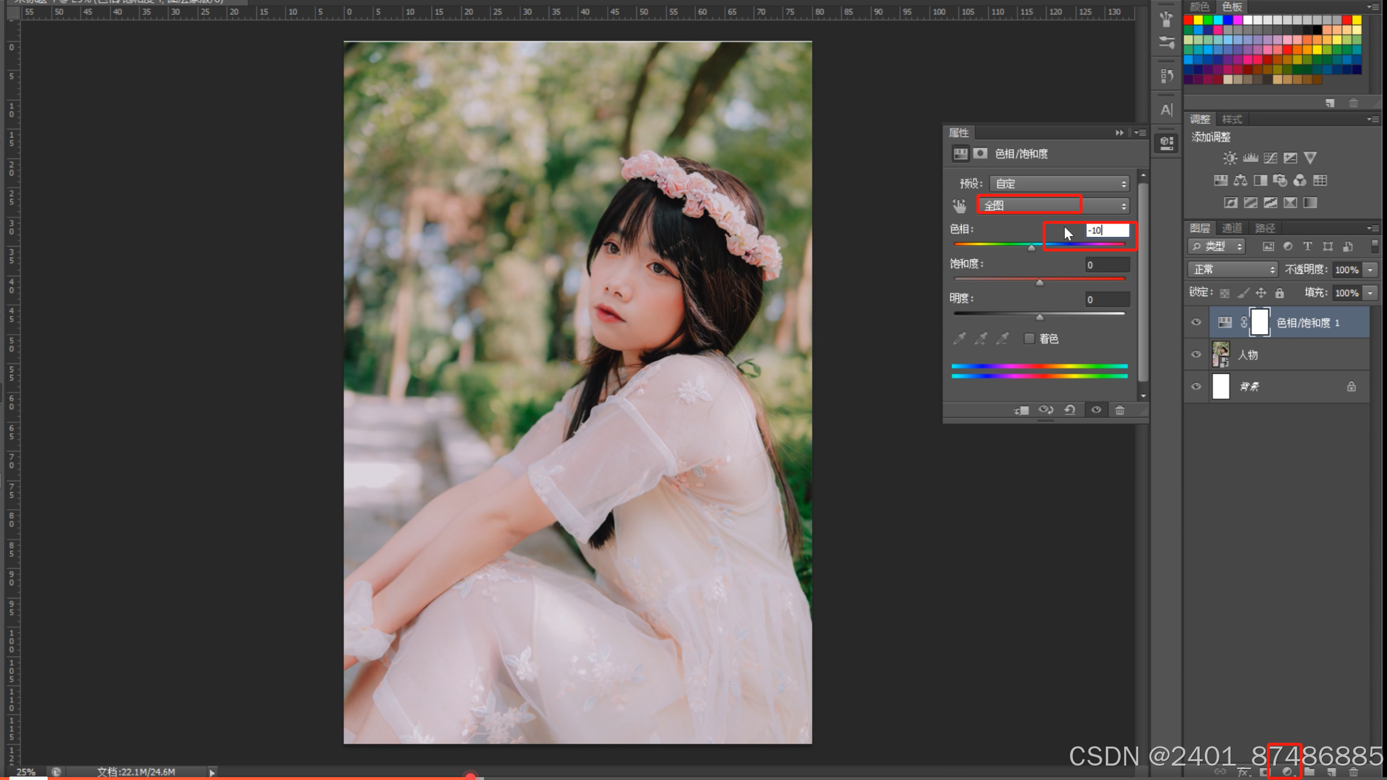Open the 预设 preset dropdown
This screenshot has height=780, width=1387.
[1059, 184]
